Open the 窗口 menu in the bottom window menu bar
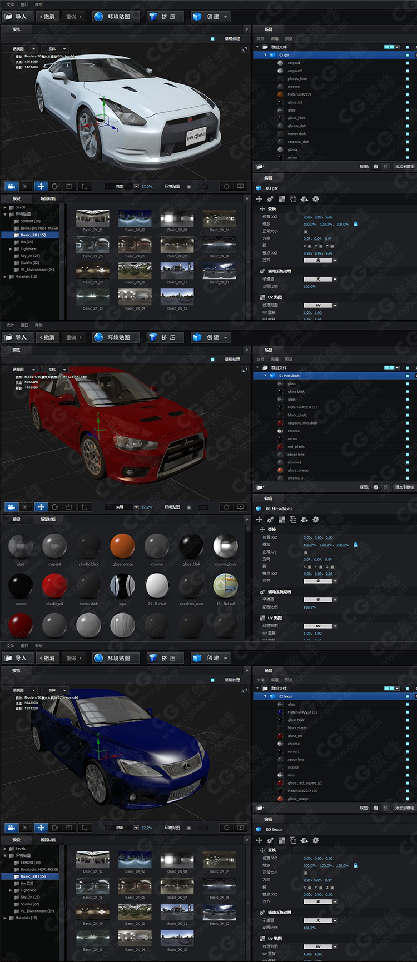This screenshot has width=417, height=962. pos(24,646)
